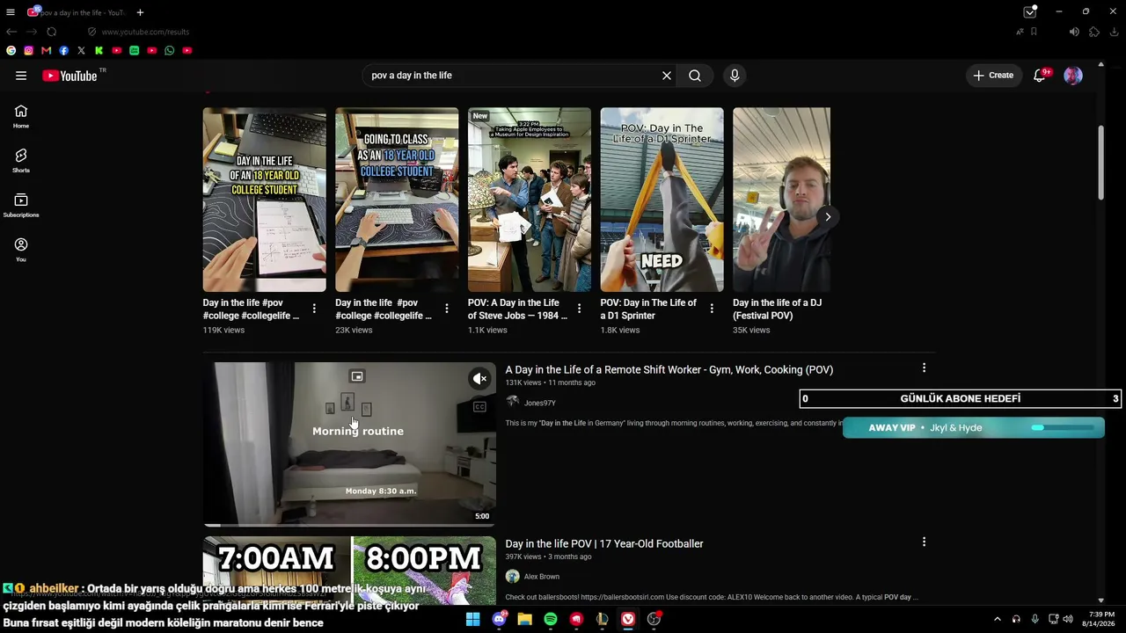This screenshot has height=633, width=1126.
Task: Open options for 'Day in the life #pov' Short
Action: coord(314,309)
